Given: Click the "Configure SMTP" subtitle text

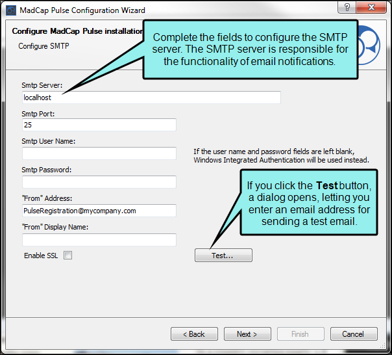Looking at the screenshot, I should click(x=43, y=46).
